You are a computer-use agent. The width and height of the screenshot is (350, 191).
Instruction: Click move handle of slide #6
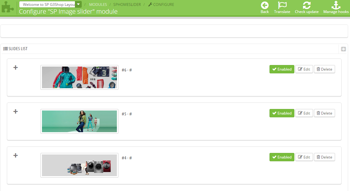click(16, 67)
